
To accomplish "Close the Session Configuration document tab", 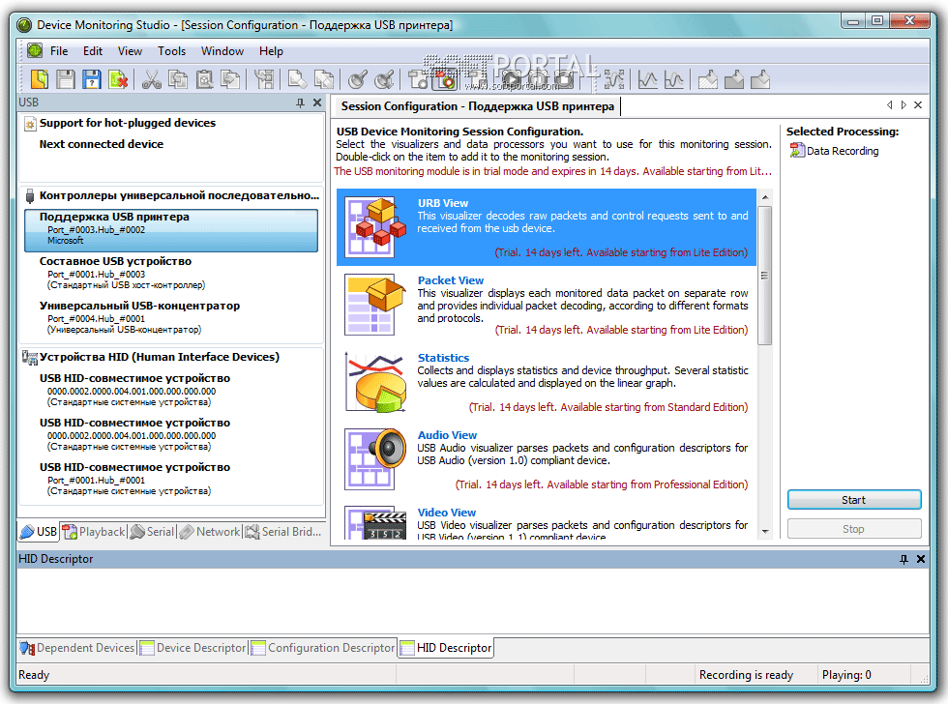I will (x=918, y=105).
